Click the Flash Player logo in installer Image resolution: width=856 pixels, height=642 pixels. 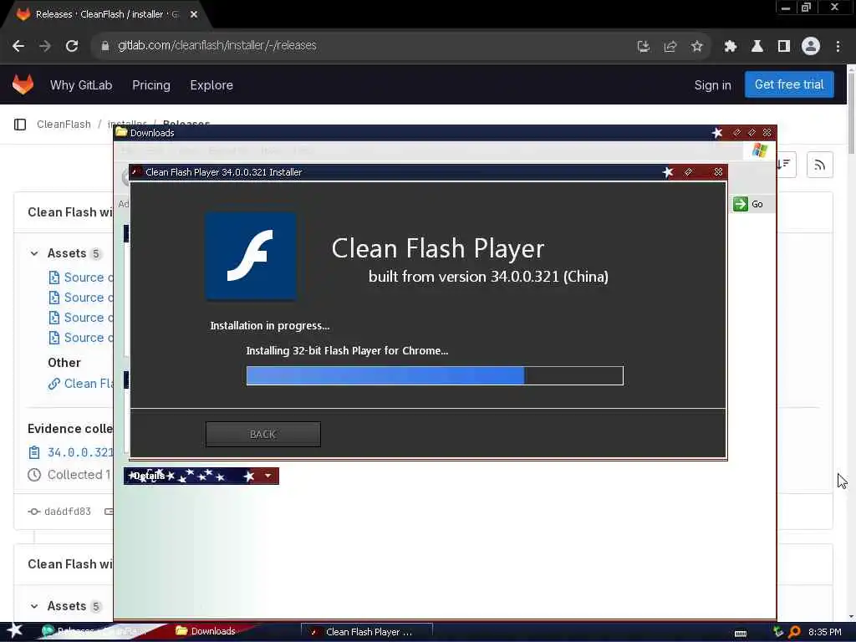(251, 256)
